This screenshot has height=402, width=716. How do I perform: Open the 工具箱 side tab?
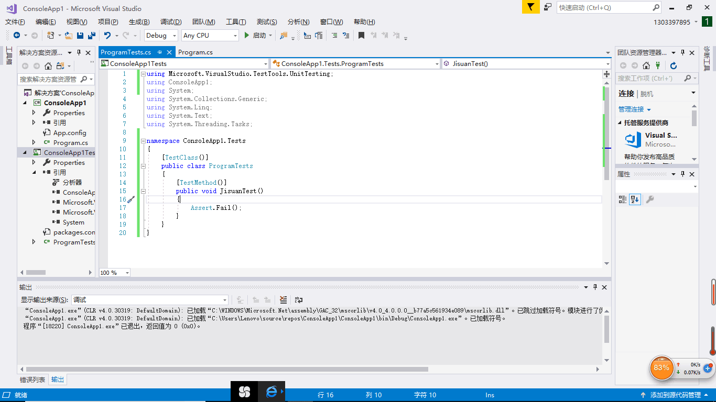[8, 55]
